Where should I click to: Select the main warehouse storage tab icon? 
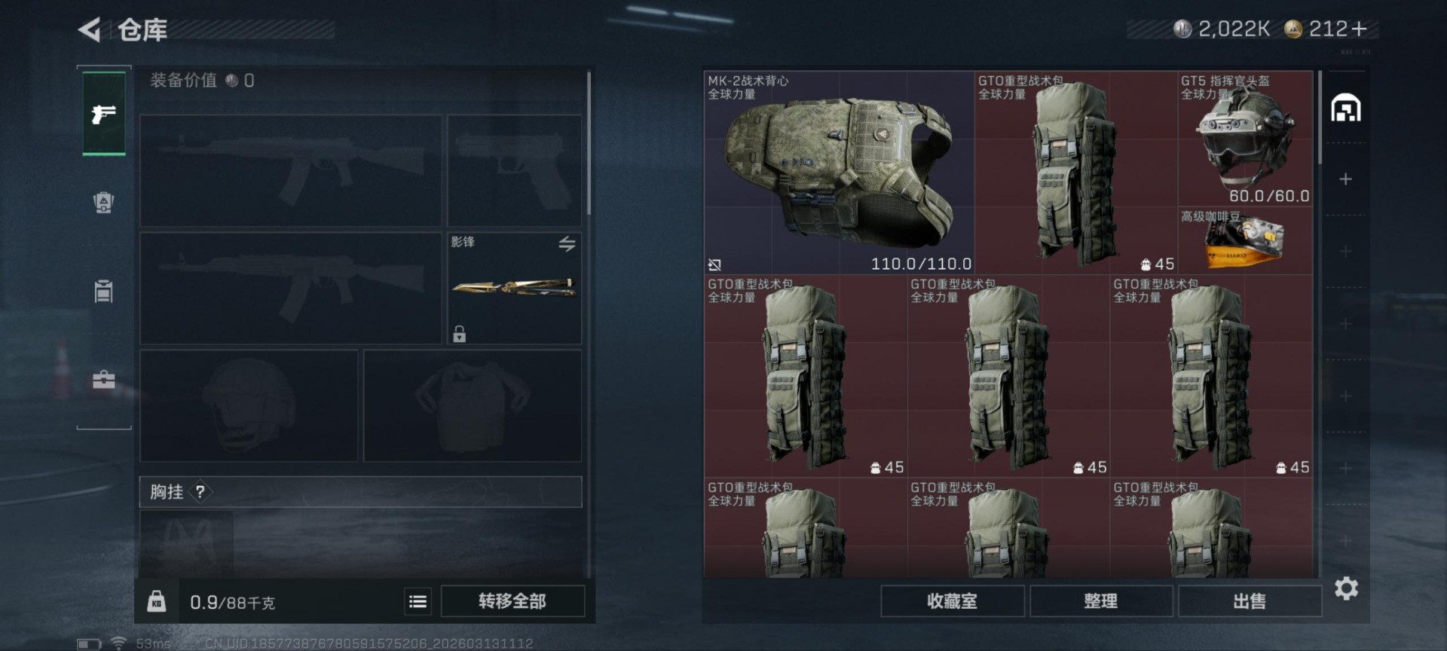[1346, 108]
